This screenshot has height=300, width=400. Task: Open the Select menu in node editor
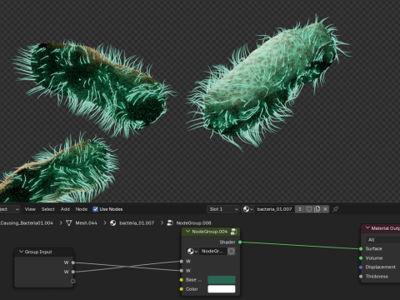[48, 209]
